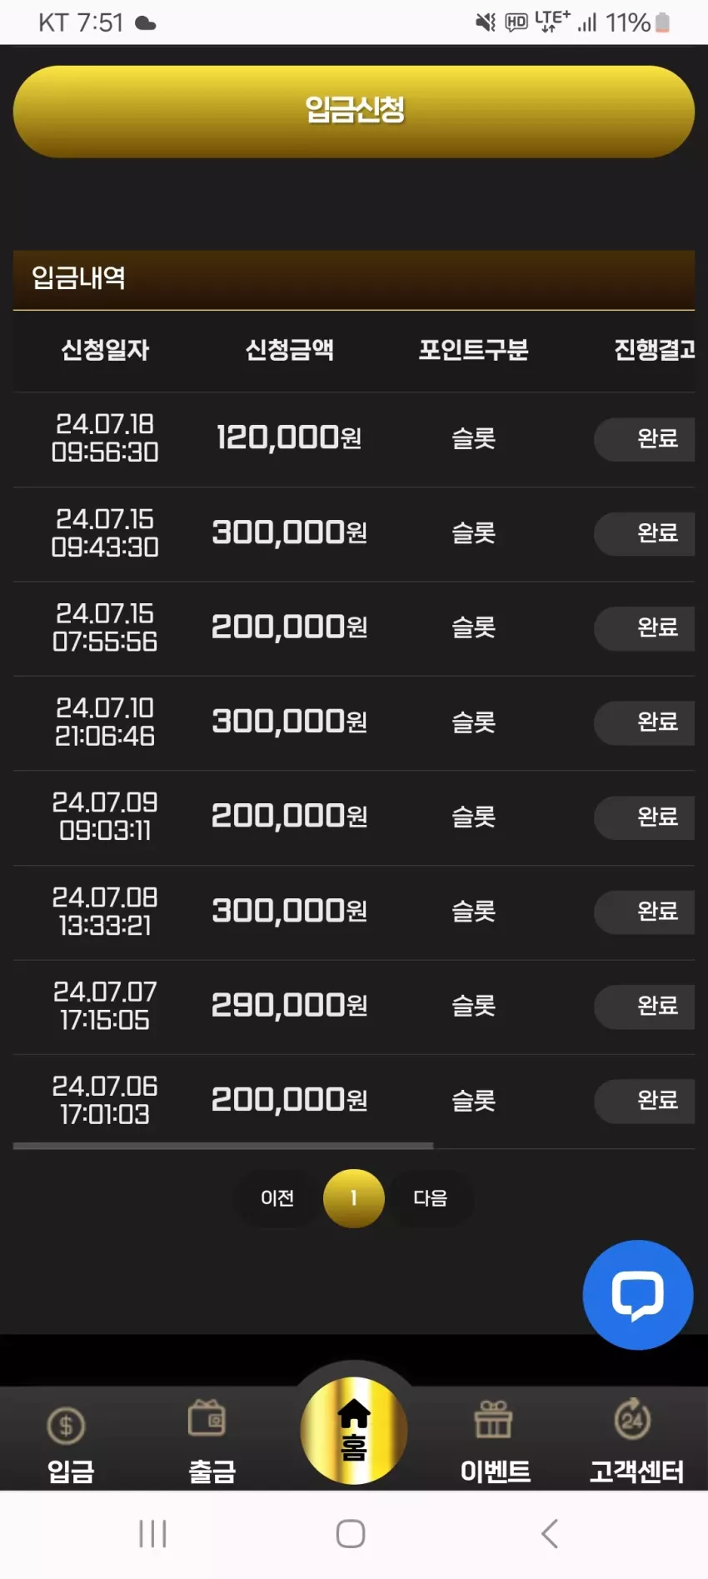Viewport: 708px width, 1579px height.
Task: Click 완료 status for the 120,000원 deposit
Action: (x=645, y=439)
